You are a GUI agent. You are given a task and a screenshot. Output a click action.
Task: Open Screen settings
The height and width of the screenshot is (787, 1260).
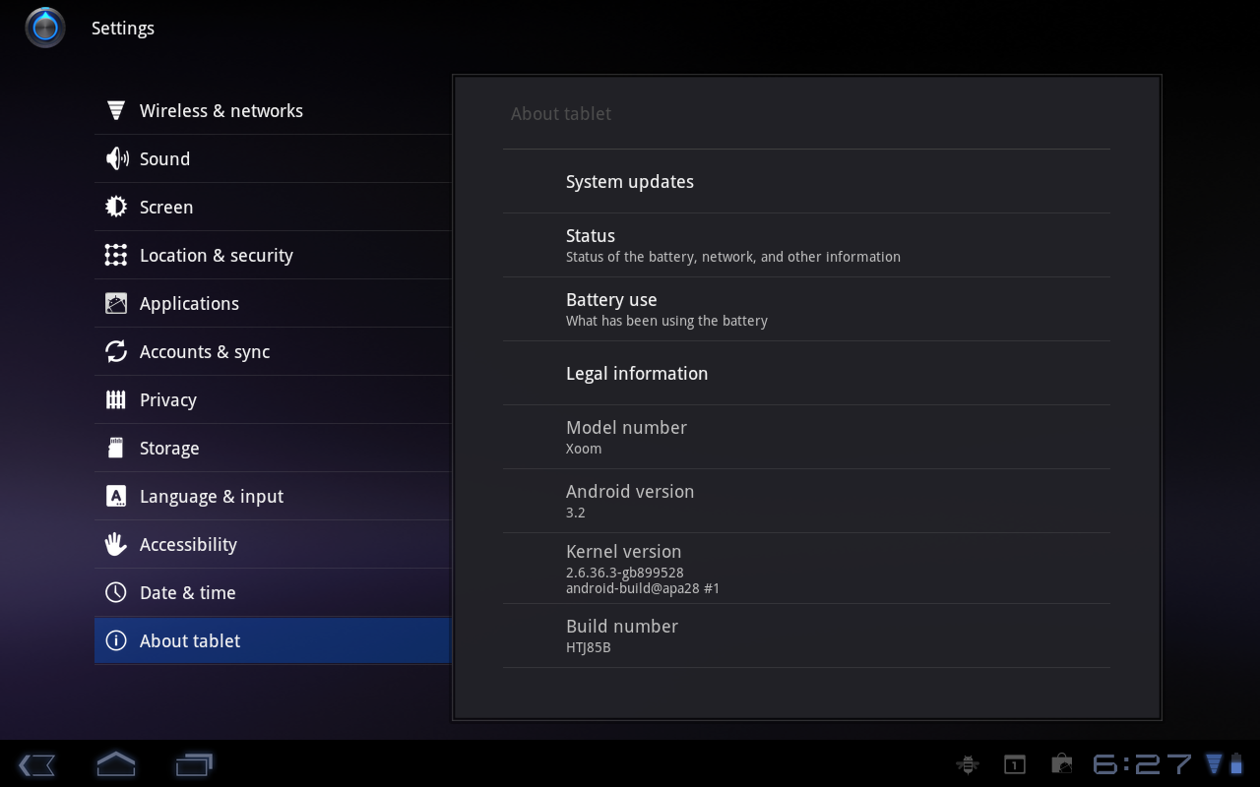point(273,207)
